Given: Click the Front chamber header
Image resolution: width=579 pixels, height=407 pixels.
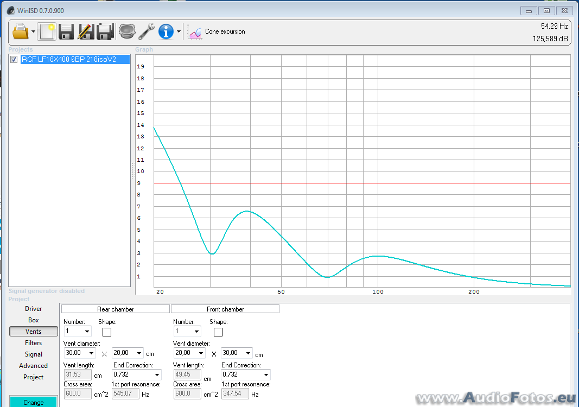Looking at the screenshot, I should pyautogui.click(x=225, y=309).
